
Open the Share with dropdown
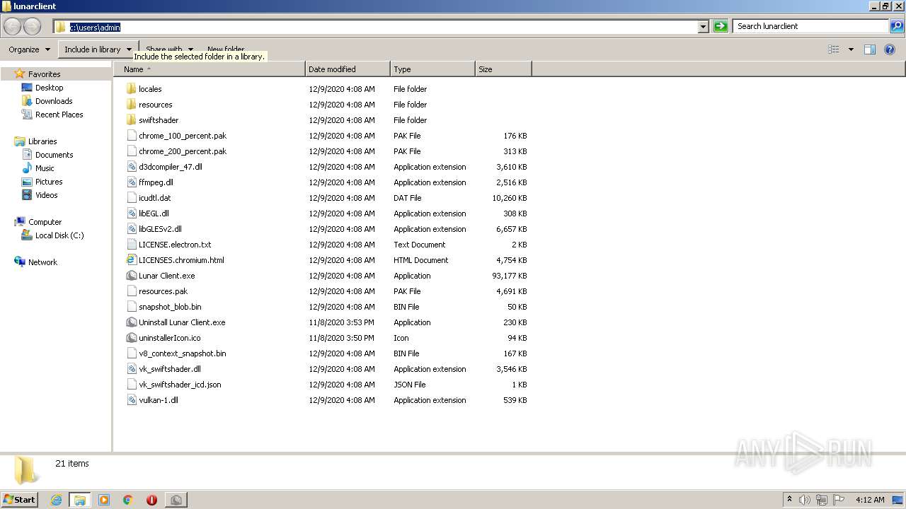point(169,49)
